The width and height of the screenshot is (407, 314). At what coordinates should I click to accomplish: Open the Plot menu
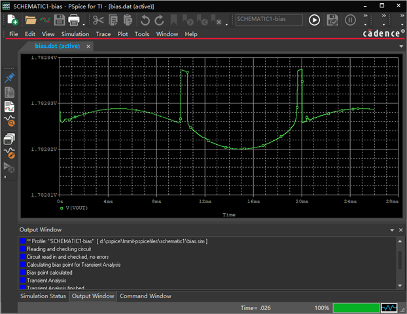point(123,34)
